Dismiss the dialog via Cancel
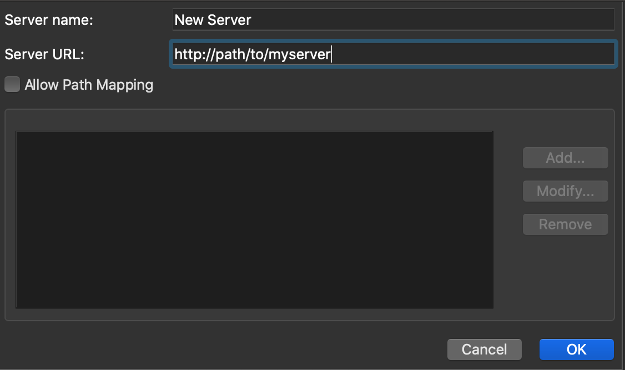The image size is (625, 370). point(484,350)
